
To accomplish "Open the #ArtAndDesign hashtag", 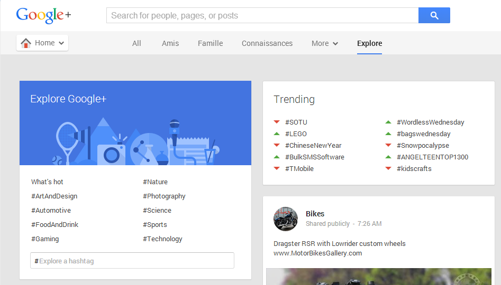I will point(54,196).
